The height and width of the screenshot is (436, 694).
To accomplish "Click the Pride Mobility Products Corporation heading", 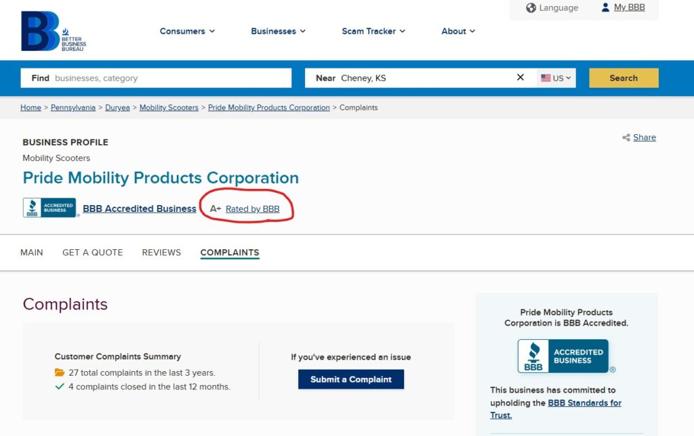I will (161, 178).
